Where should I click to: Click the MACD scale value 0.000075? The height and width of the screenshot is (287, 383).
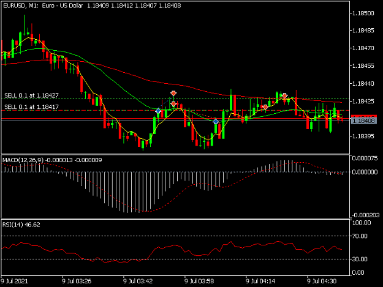click(365, 158)
